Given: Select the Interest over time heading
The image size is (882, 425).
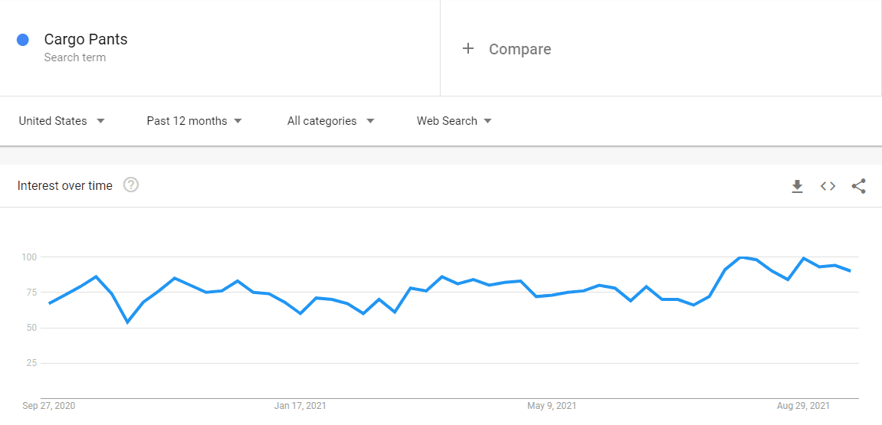Looking at the screenshot, I should [x=64, y=185].
